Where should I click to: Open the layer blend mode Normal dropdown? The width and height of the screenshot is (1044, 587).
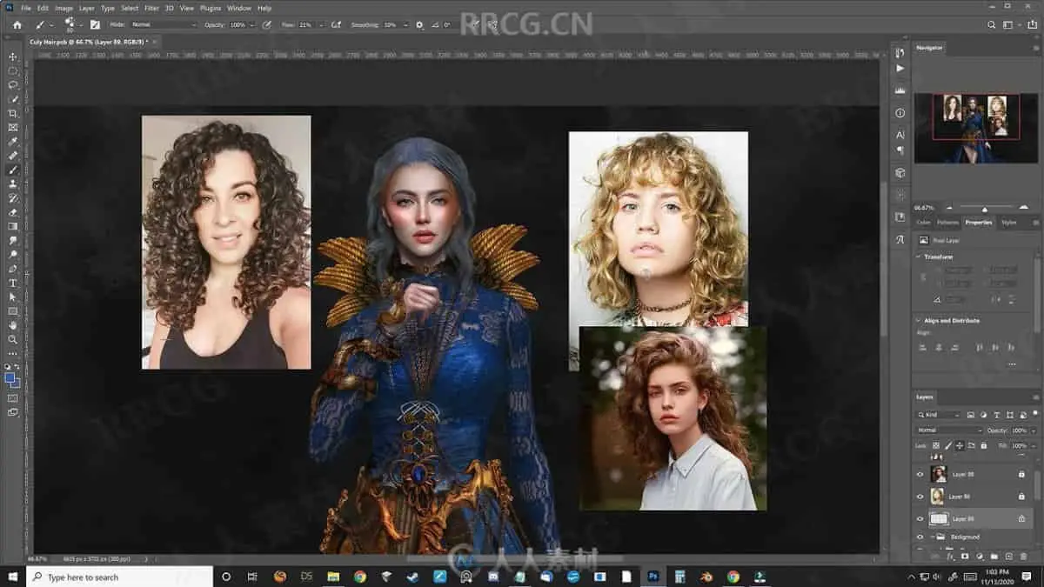[949, 430]
